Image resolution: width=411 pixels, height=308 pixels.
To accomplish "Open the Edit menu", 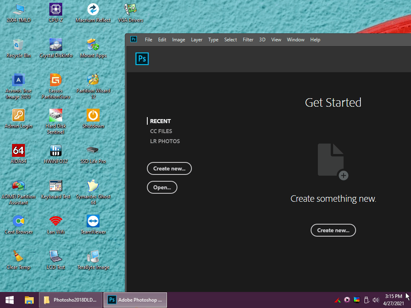I will coord(162,40).
